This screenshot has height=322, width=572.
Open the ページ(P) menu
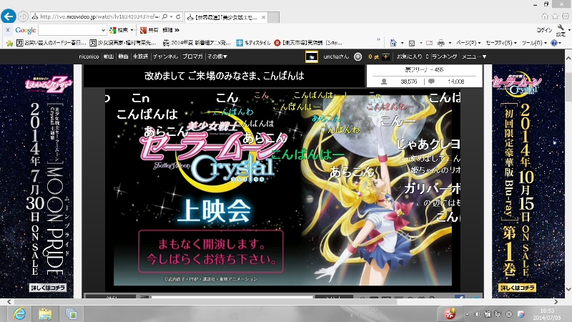(x=468, y=43)
